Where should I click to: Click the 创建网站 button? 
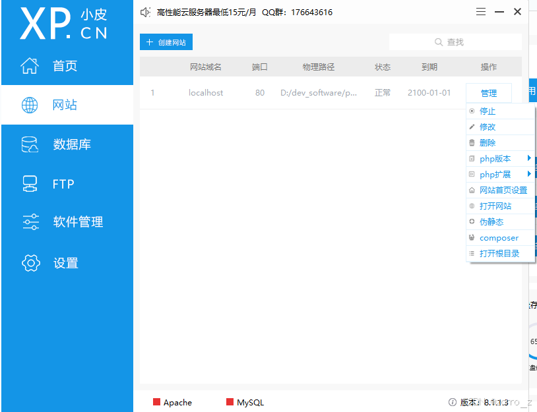coord(166,42)
